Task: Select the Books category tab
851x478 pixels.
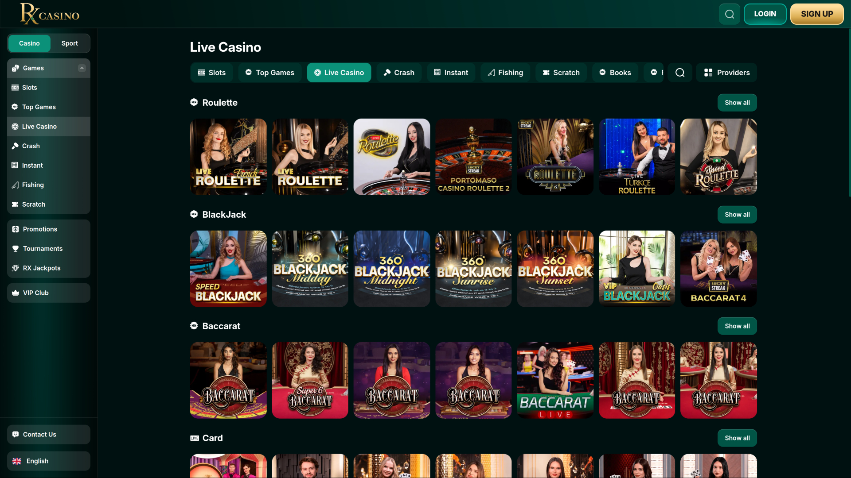Action: 614,72
